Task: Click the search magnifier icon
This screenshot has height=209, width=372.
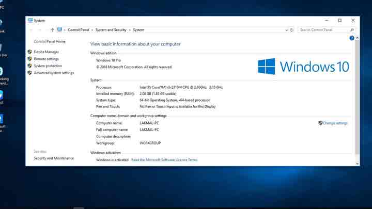Action: 352,30
